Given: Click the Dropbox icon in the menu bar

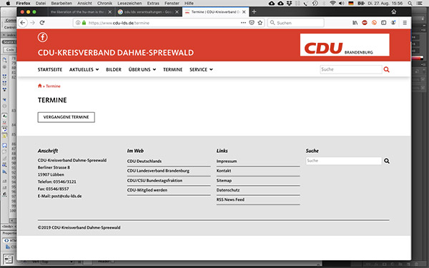Looking at the screenshot, I should pos(290,3).
